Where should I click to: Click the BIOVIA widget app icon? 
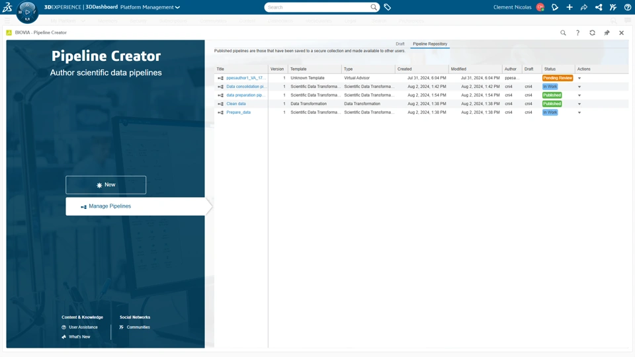9,33
